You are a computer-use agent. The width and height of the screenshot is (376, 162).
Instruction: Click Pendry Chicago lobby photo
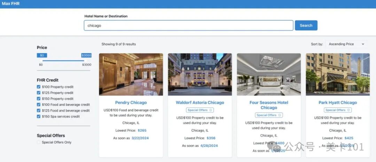click(x=131, y=75)
